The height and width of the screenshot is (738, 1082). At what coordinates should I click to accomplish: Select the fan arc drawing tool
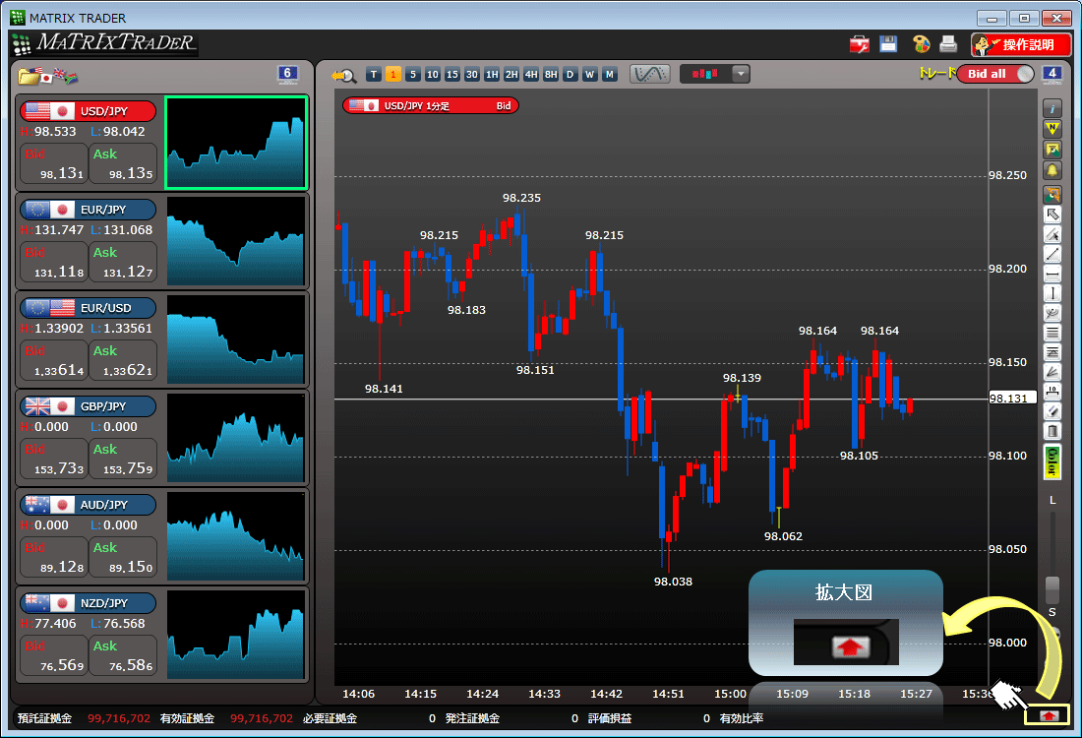(1052, 314)
